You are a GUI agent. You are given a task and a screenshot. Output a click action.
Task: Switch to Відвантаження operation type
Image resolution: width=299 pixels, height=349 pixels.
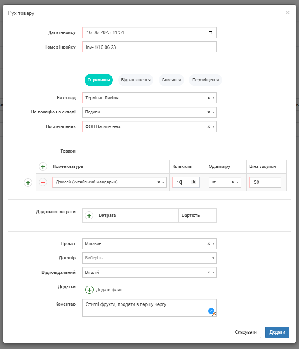click(x=135, y=80)
